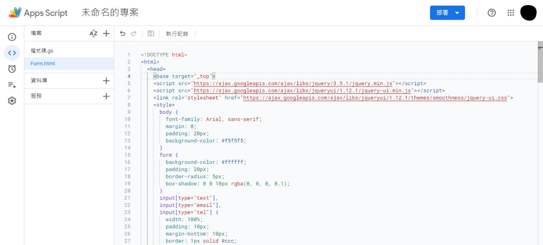Click line number 4 in gutter
The width and height of the screenshot is (543, 245).
(x=129, y=76)
